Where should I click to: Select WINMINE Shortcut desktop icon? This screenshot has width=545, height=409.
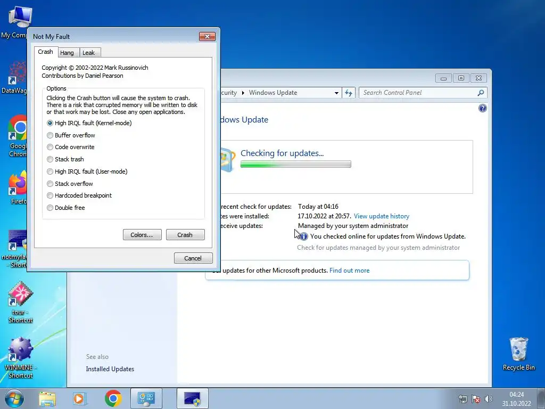(20, 358)
